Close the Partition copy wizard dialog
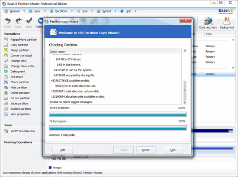238x177 pixels. pos(185,20)
